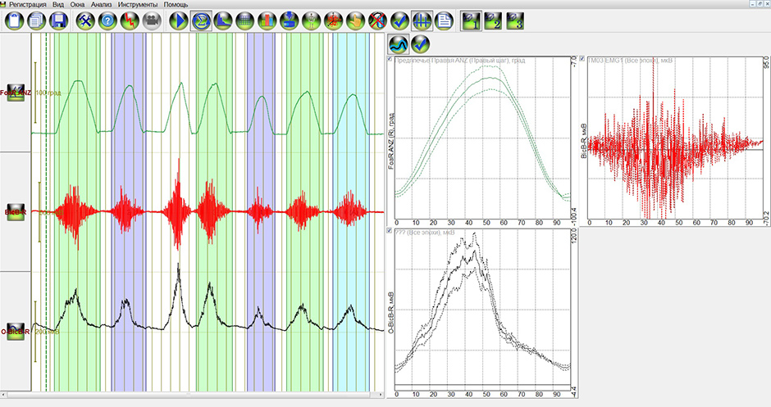The height and width of the screenshot is (407, 771).
Task: Click the human skeleton figure icon
Action: coord(311,21)
